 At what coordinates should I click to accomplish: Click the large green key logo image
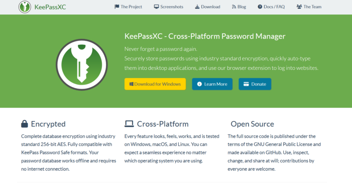tap(82, 64)
